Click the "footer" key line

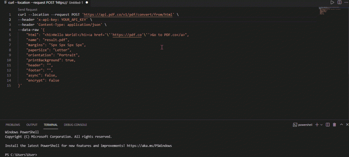tap(40, 71)
